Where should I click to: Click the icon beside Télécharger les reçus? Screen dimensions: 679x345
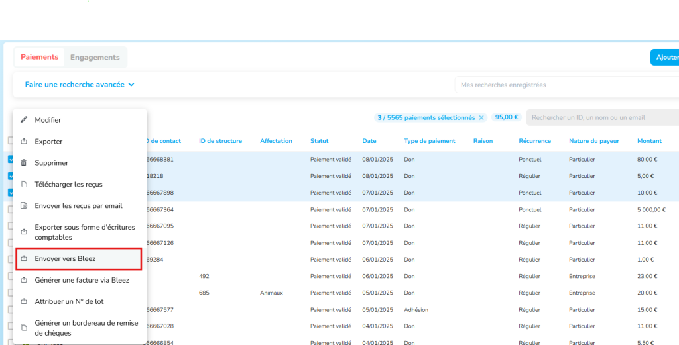25,184
